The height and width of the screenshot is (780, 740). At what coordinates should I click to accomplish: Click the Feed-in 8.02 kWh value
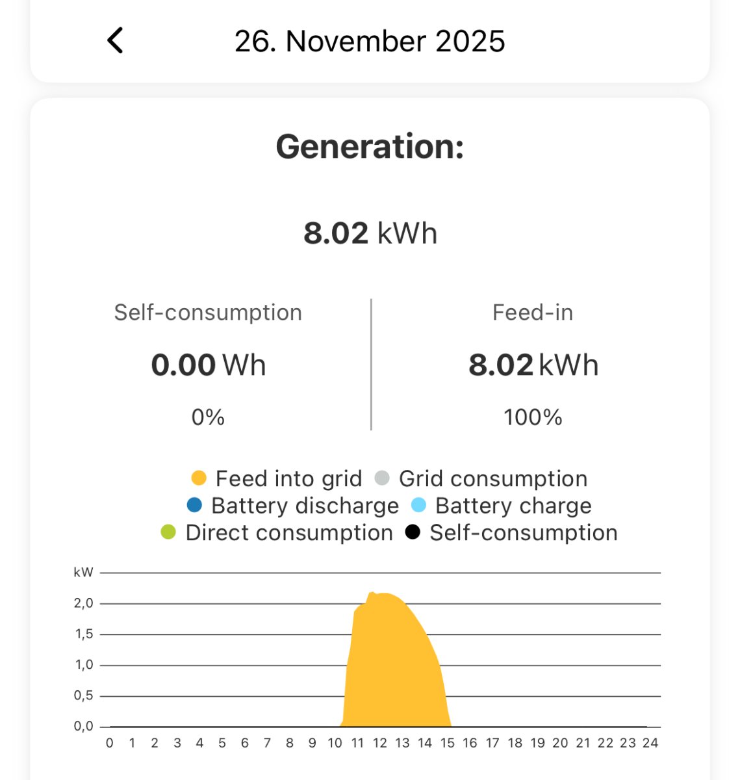coord(533,365)
